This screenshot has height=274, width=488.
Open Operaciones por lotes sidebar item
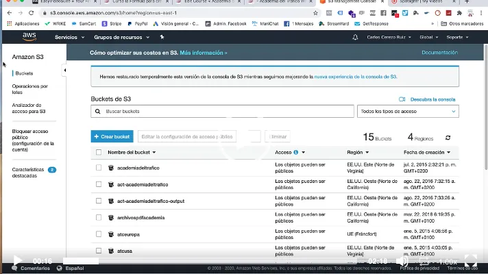pyautogui.click(x=29, y=89)
